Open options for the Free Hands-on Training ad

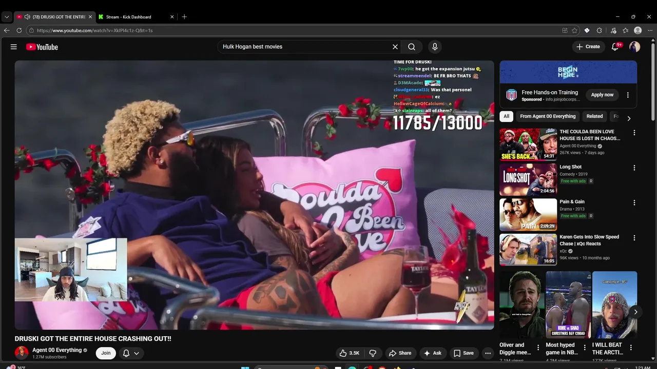coord(628,95)
